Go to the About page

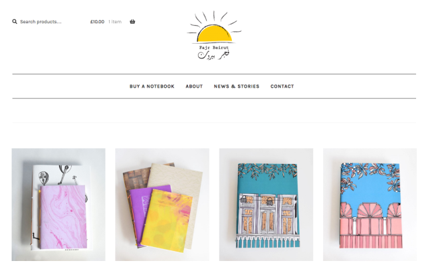[194, 86]
